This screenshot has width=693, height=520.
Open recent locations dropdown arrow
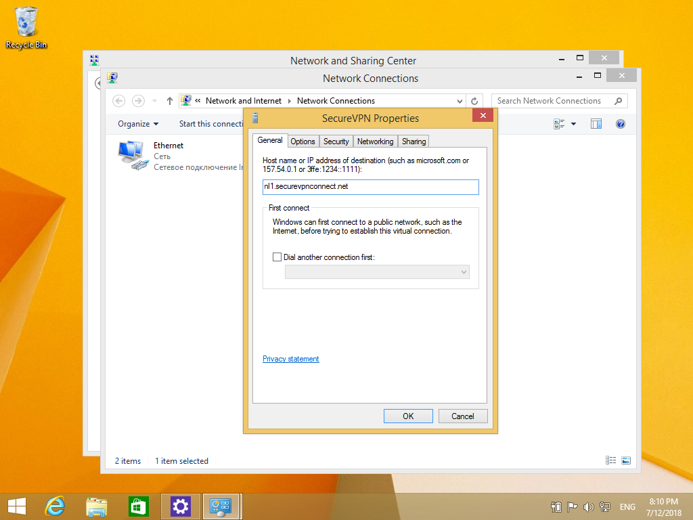tap(155, 101)
